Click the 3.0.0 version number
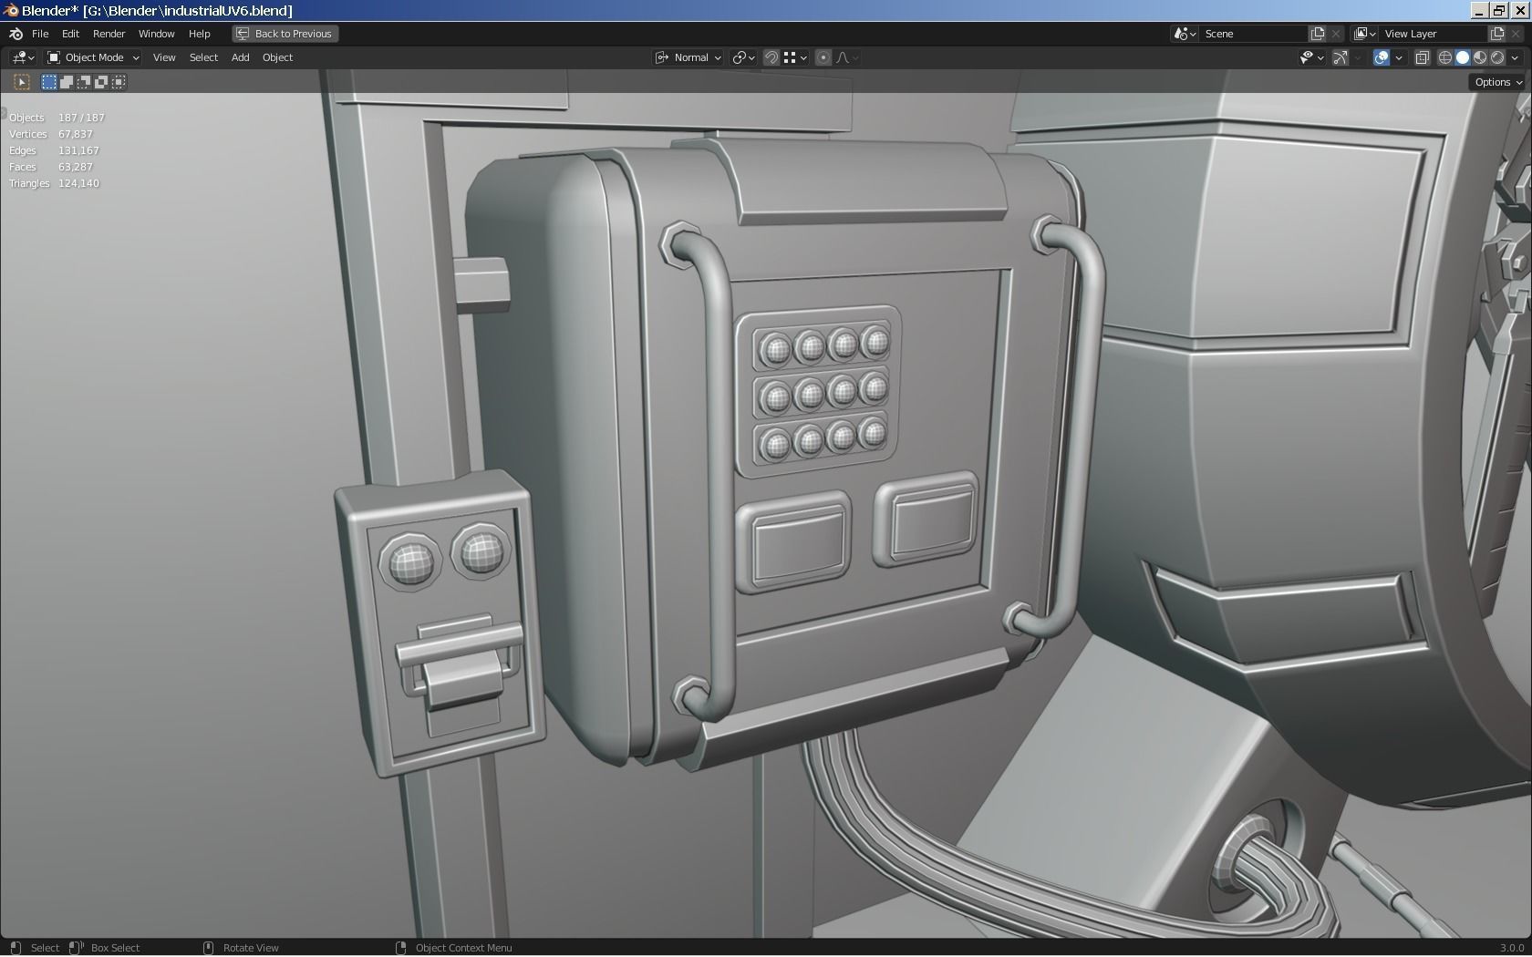The width and height of the screenshot is (1532, 957). pyautogui.click(x=1512, y=948)
